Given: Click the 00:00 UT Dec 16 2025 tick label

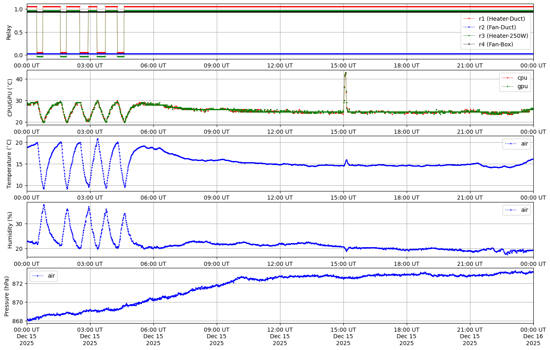Looking at the screenshot, I should click(533, 336).
